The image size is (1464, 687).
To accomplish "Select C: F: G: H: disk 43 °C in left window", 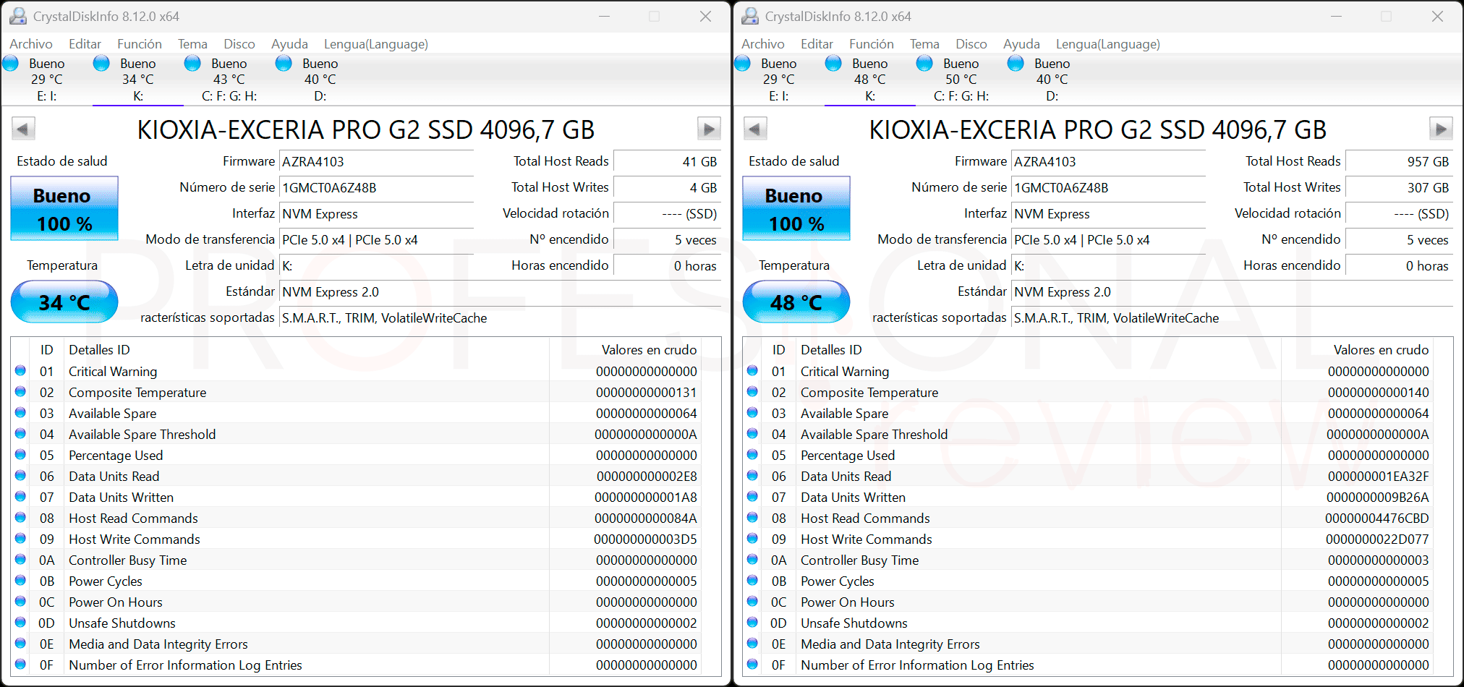I will coord(229,80).
